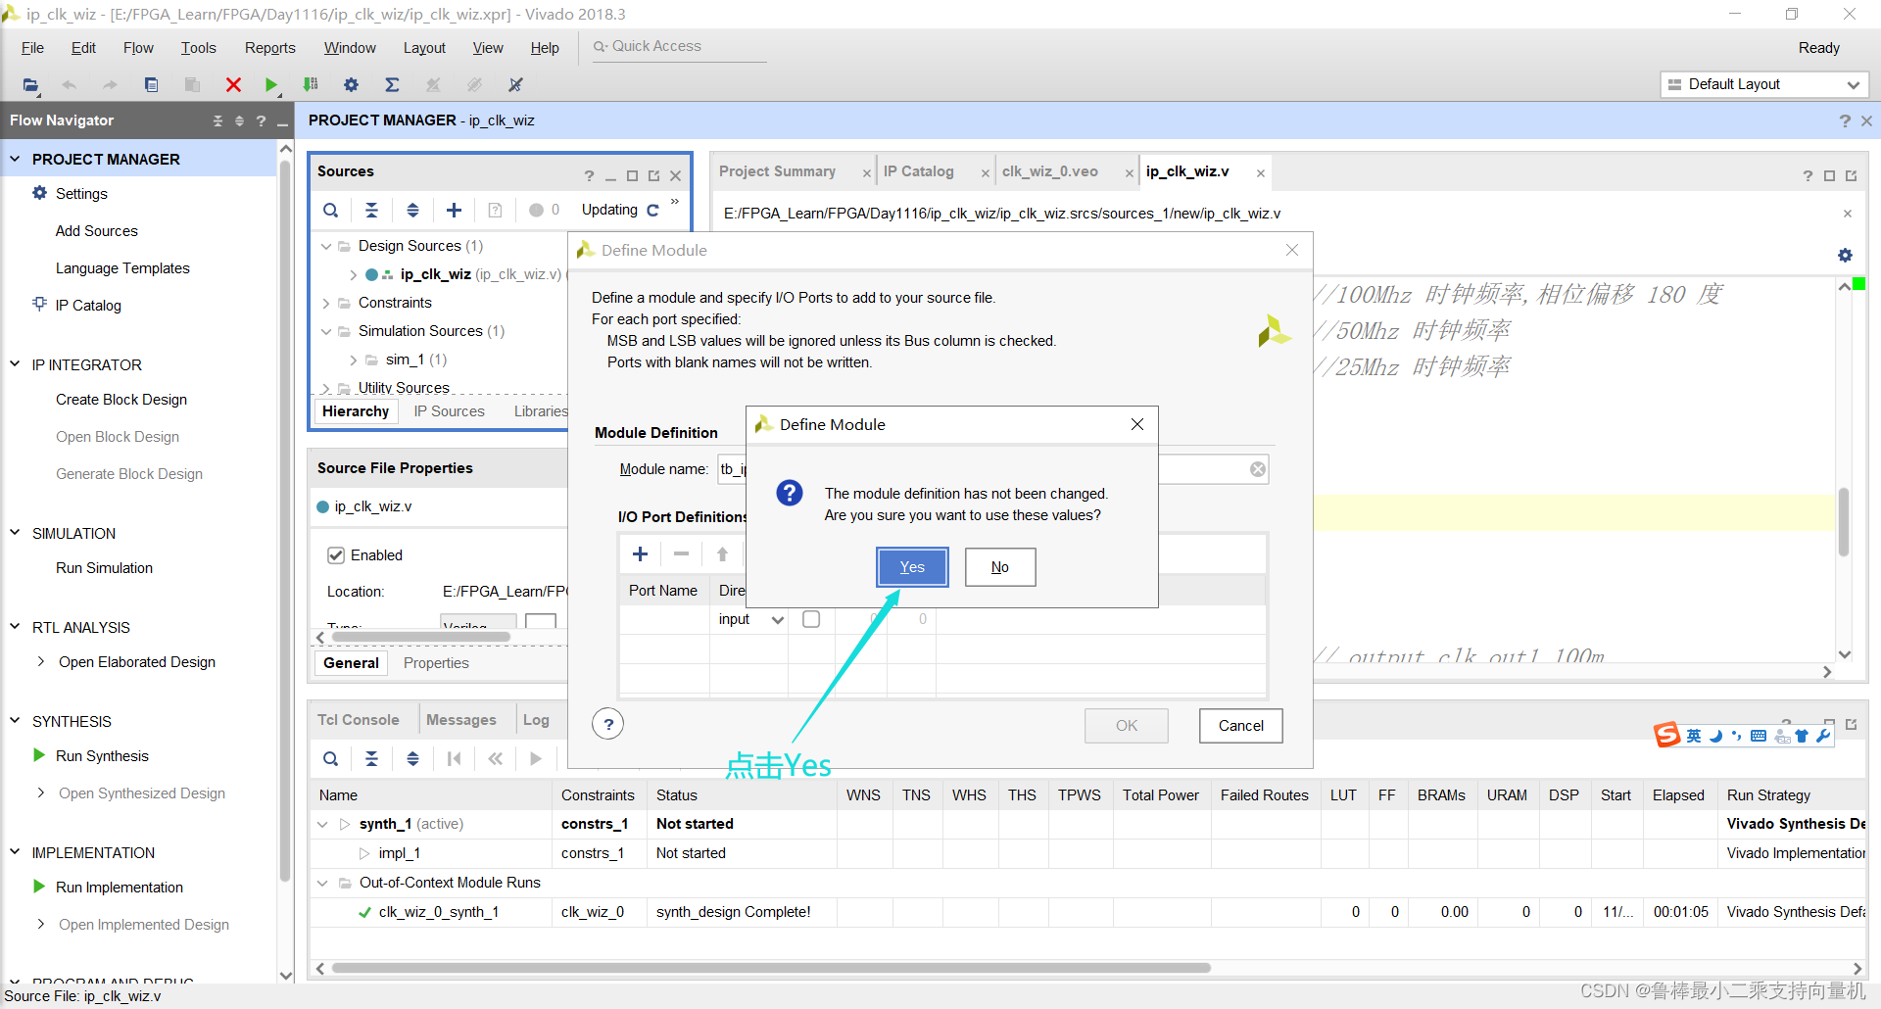Switch to the Tcl Console tab

point(358,720)
